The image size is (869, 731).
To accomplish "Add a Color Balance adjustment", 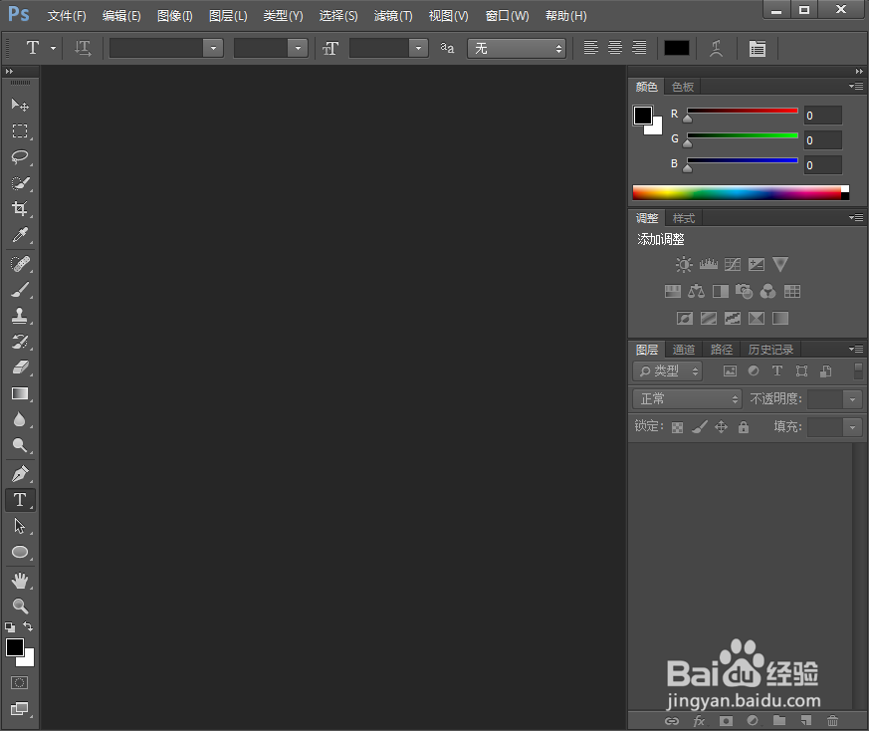I will [x=696, y=291].
